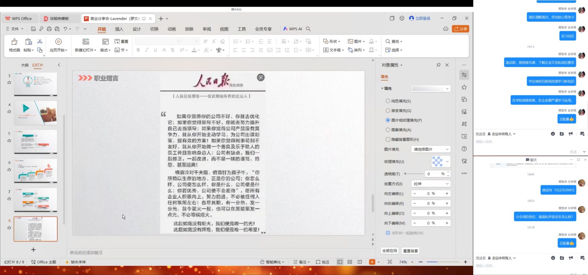Toggle Rotate with Shape (与形状一起旋转) checkbox
The width and height of the screenshot is (588, 275).
[x=388, y=233]
